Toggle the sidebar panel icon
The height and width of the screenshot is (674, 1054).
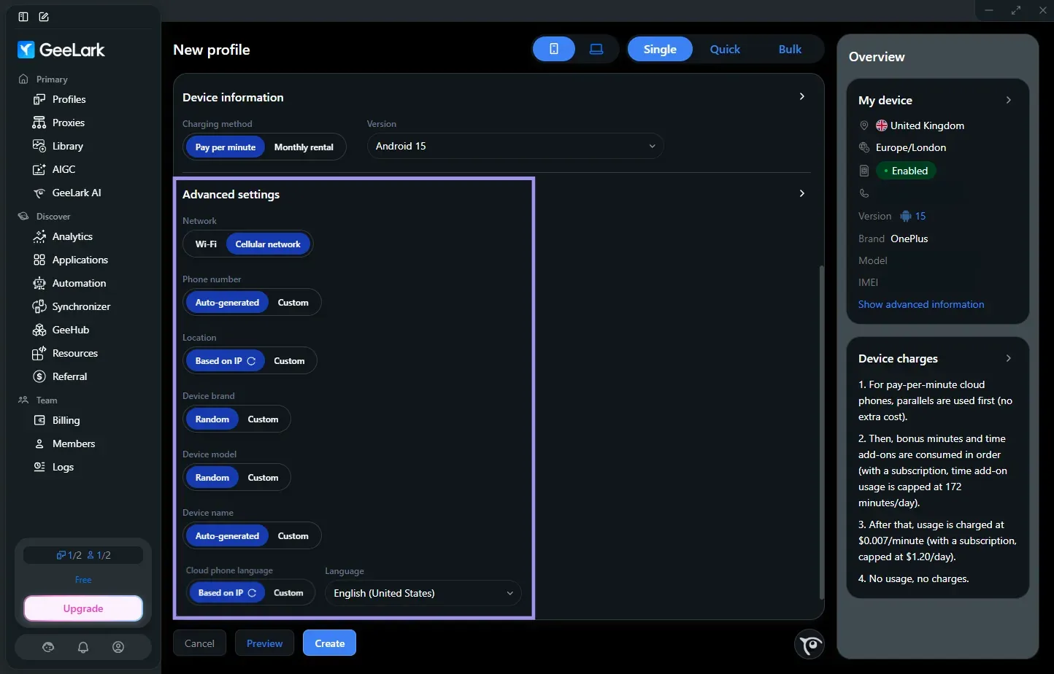[23, 17]
